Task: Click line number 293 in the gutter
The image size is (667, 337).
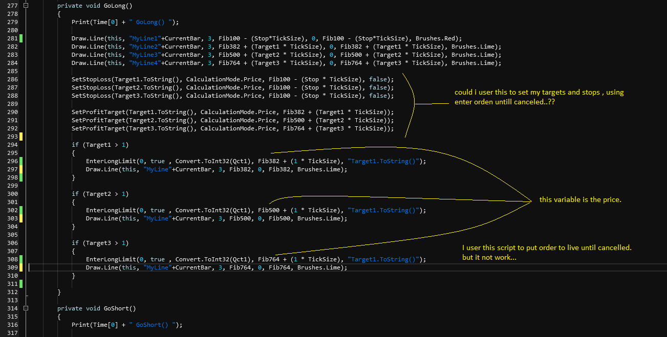Action: (12, 137)
